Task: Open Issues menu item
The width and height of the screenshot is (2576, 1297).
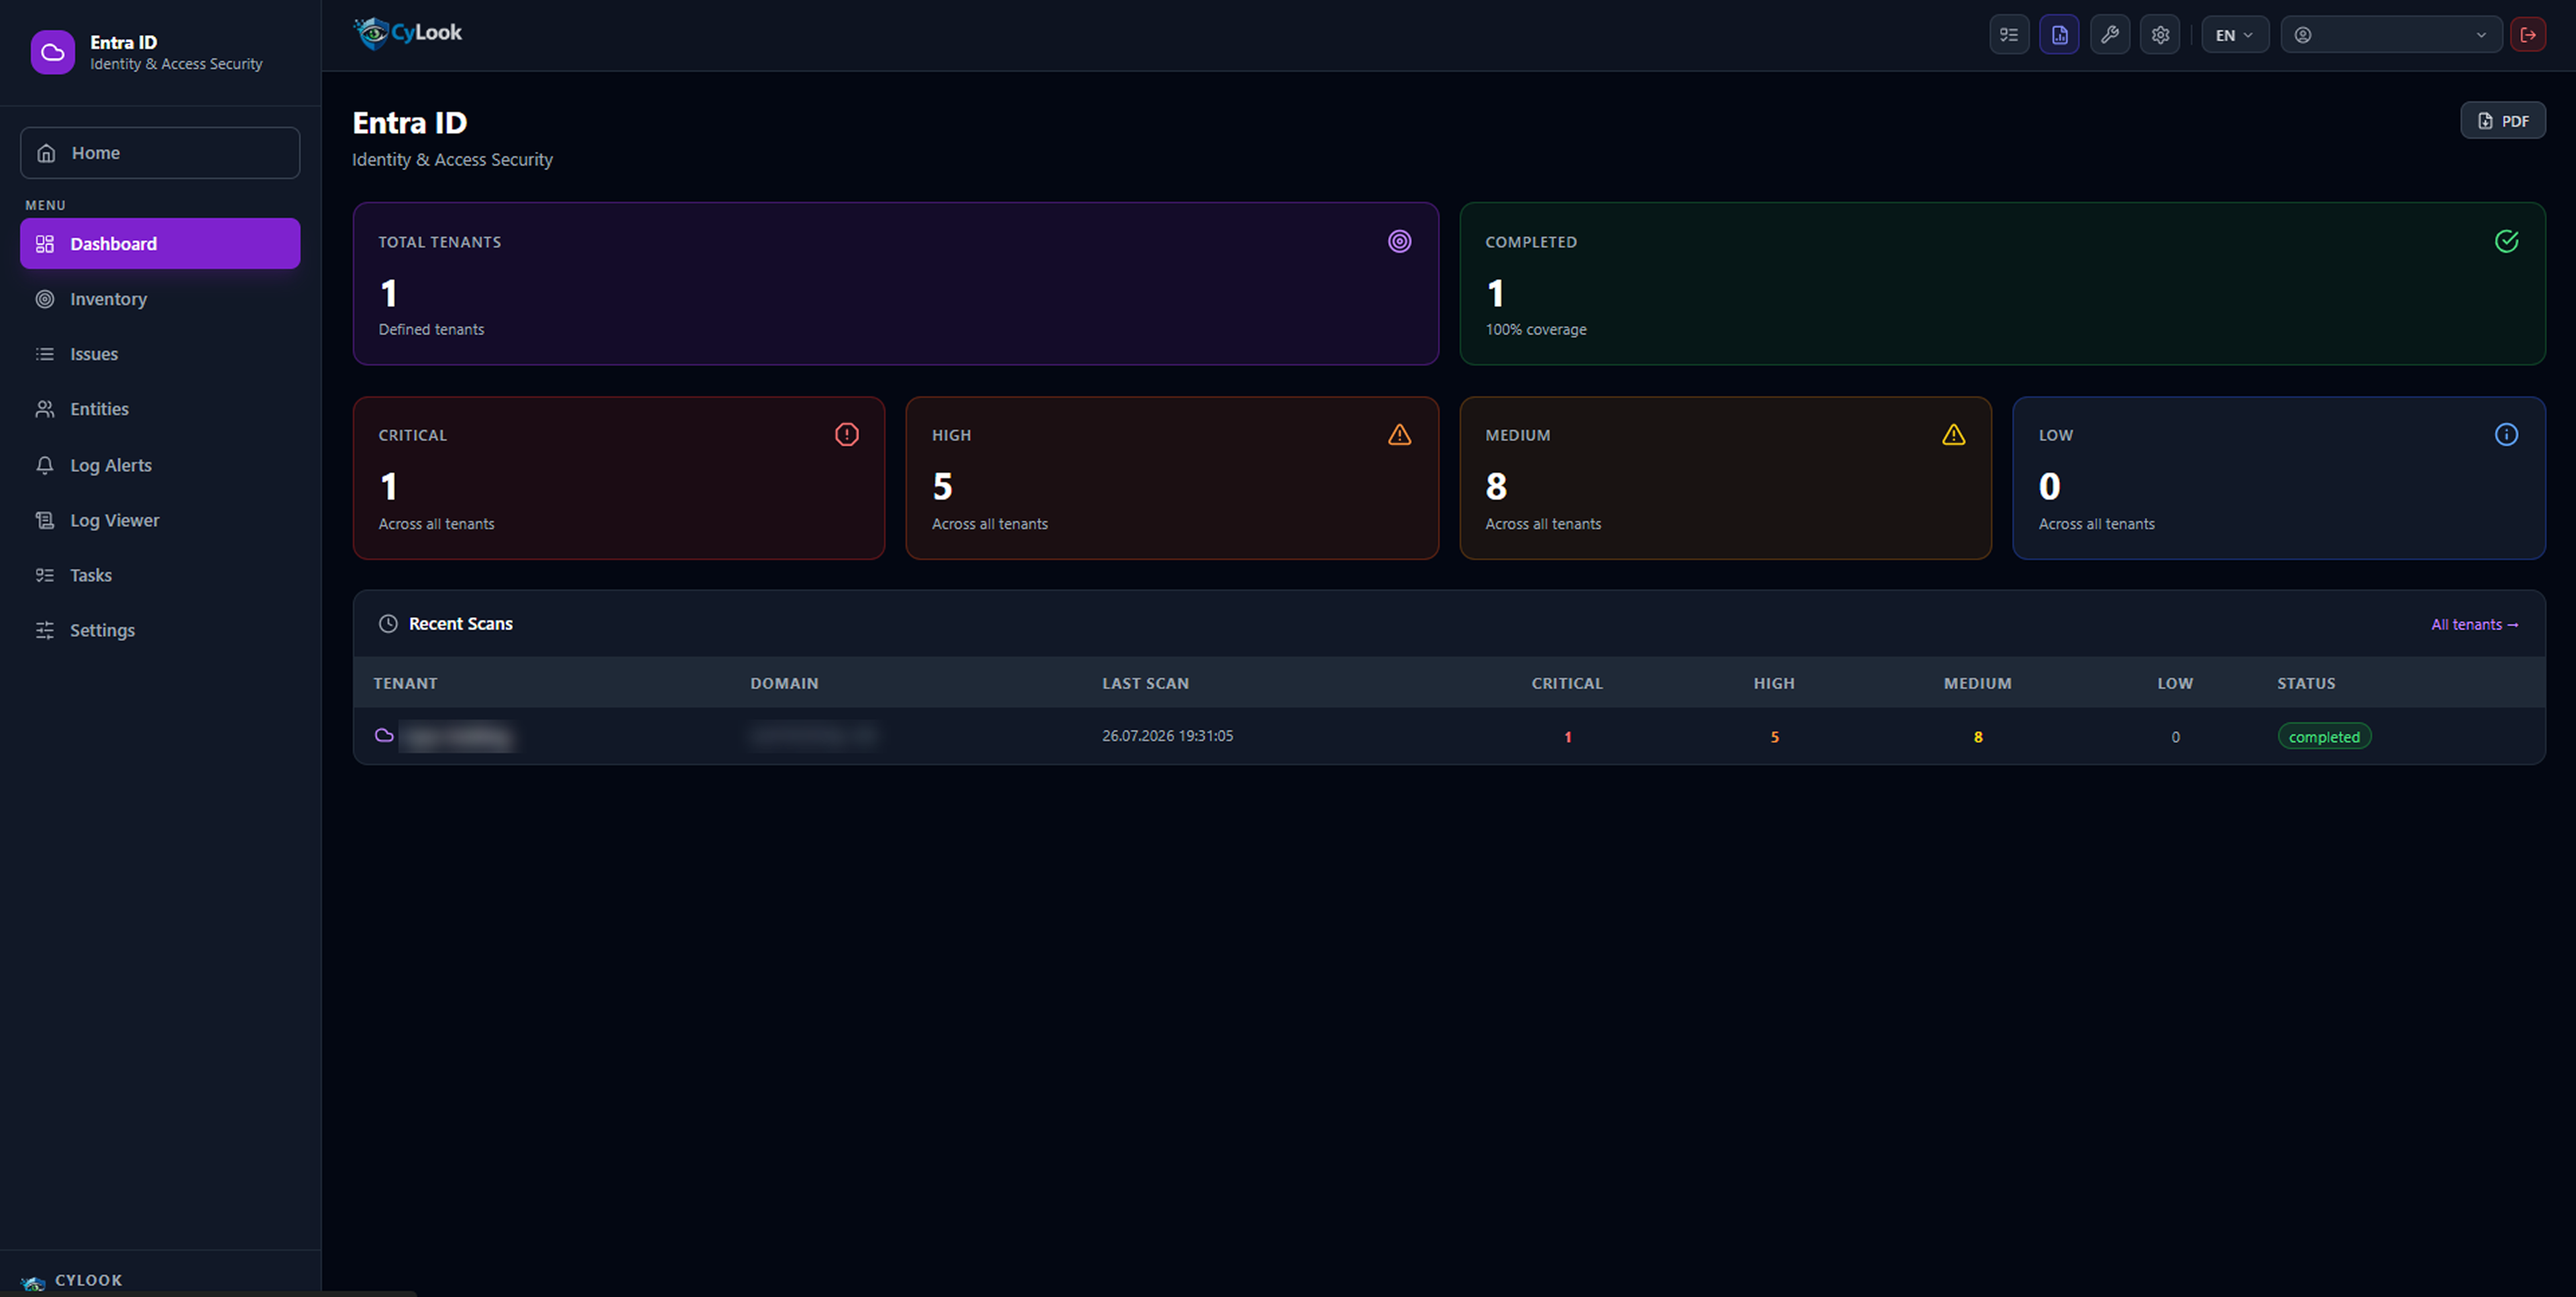Action: tap(160, 354)
